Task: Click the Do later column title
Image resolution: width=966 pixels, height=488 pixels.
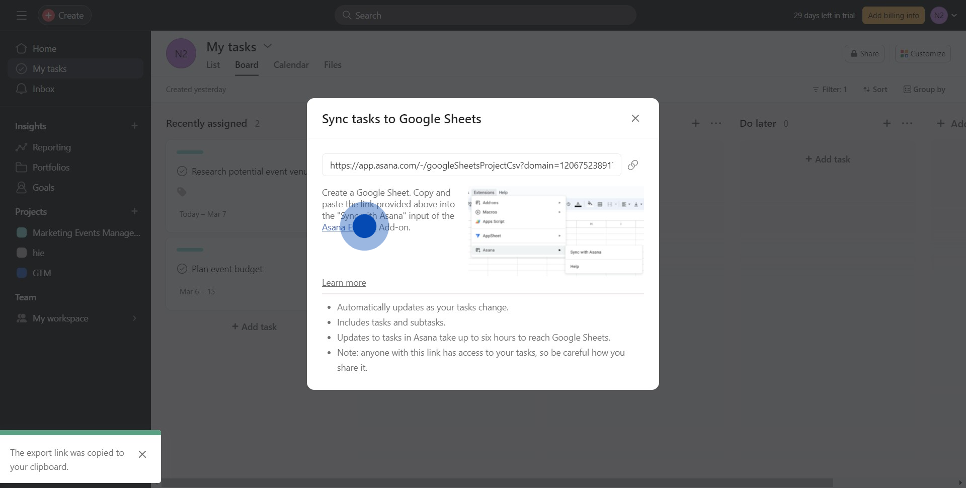Action: pos(758,123)
